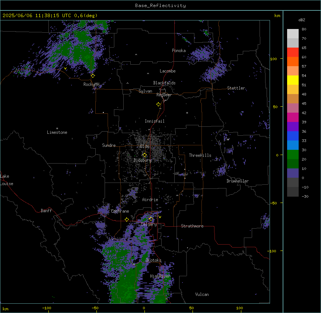The width and height of the screenshot is (321, 313).
Task: Select the Sundre city label
Action: pos(109,145)
